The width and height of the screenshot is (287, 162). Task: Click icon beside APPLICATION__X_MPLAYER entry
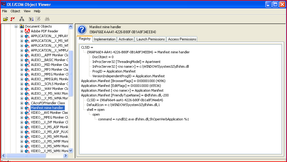(27, 36)
